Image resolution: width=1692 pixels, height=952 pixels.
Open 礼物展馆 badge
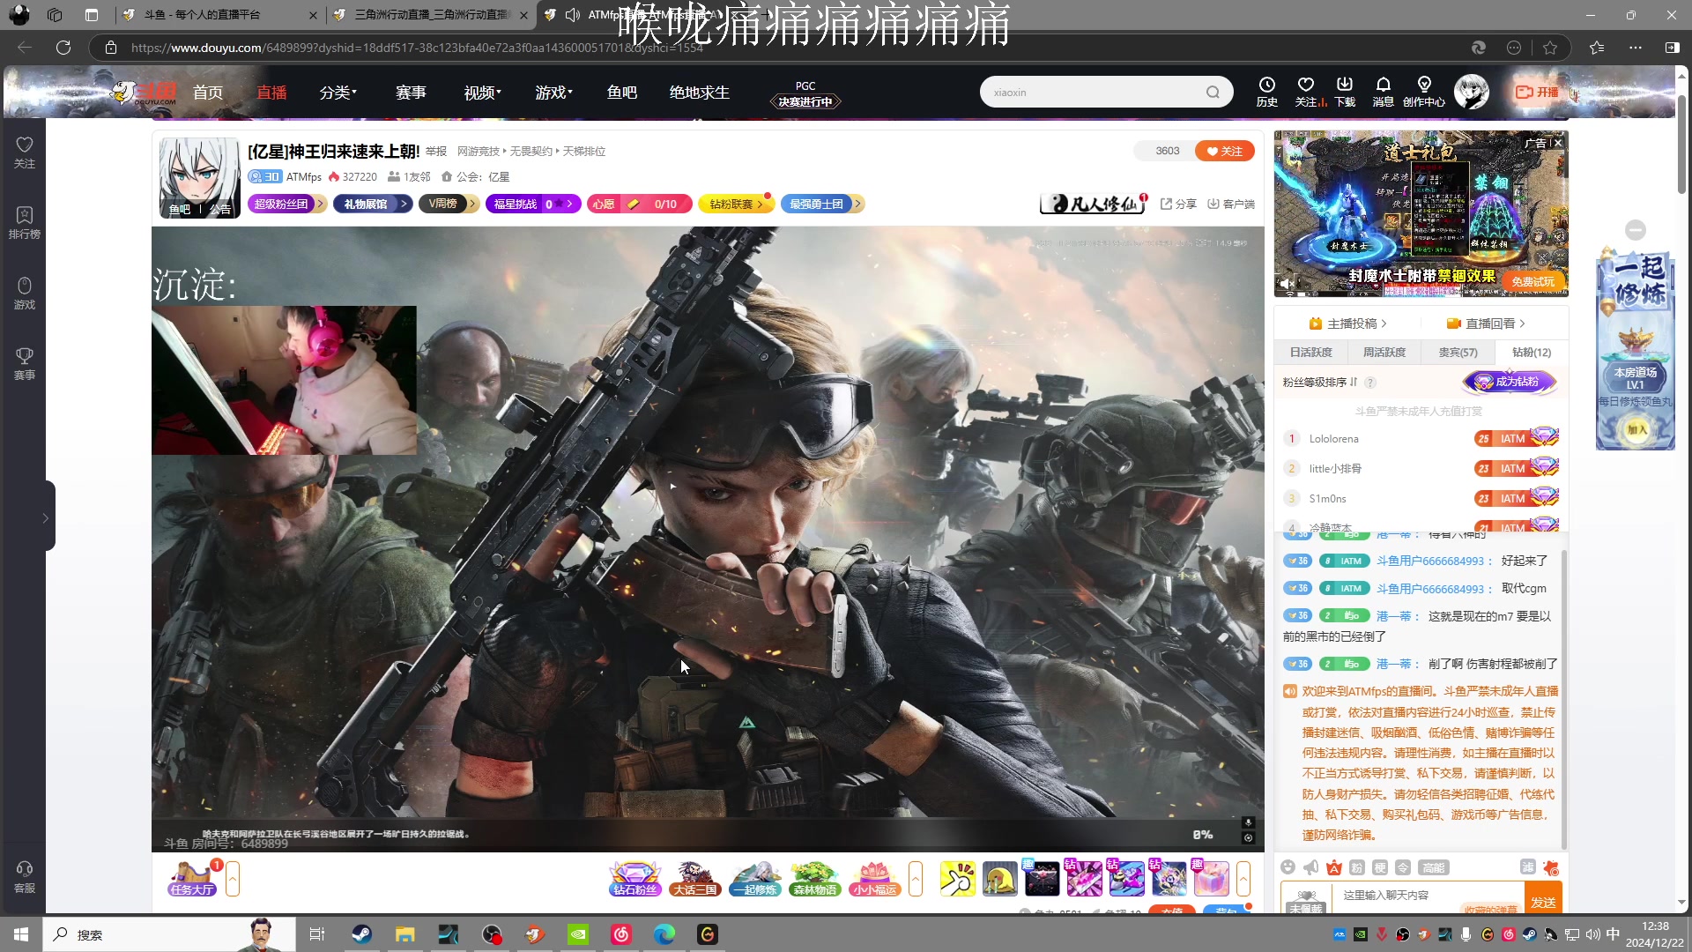tap(373, 204)
